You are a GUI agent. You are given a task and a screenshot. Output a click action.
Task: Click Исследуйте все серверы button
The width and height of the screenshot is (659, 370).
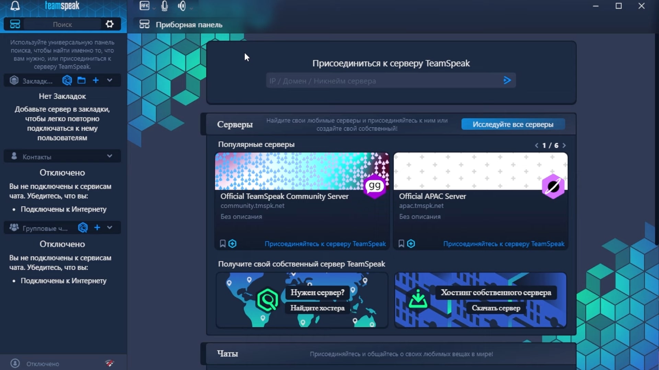513,124
